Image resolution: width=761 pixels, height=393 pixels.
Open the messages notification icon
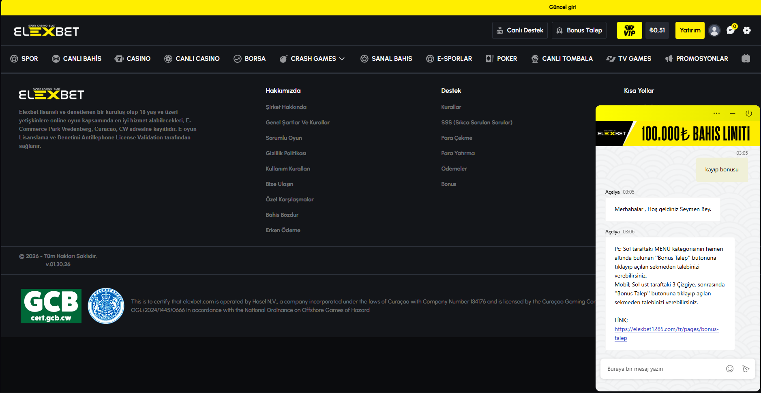pos(731,30)
